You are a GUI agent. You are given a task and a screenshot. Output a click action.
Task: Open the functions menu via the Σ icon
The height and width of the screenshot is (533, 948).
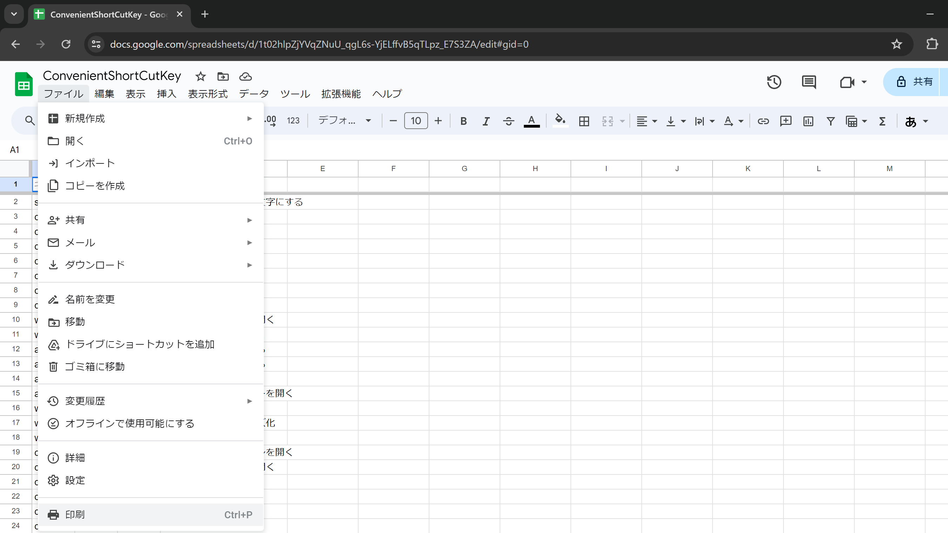tap(882, 121)
